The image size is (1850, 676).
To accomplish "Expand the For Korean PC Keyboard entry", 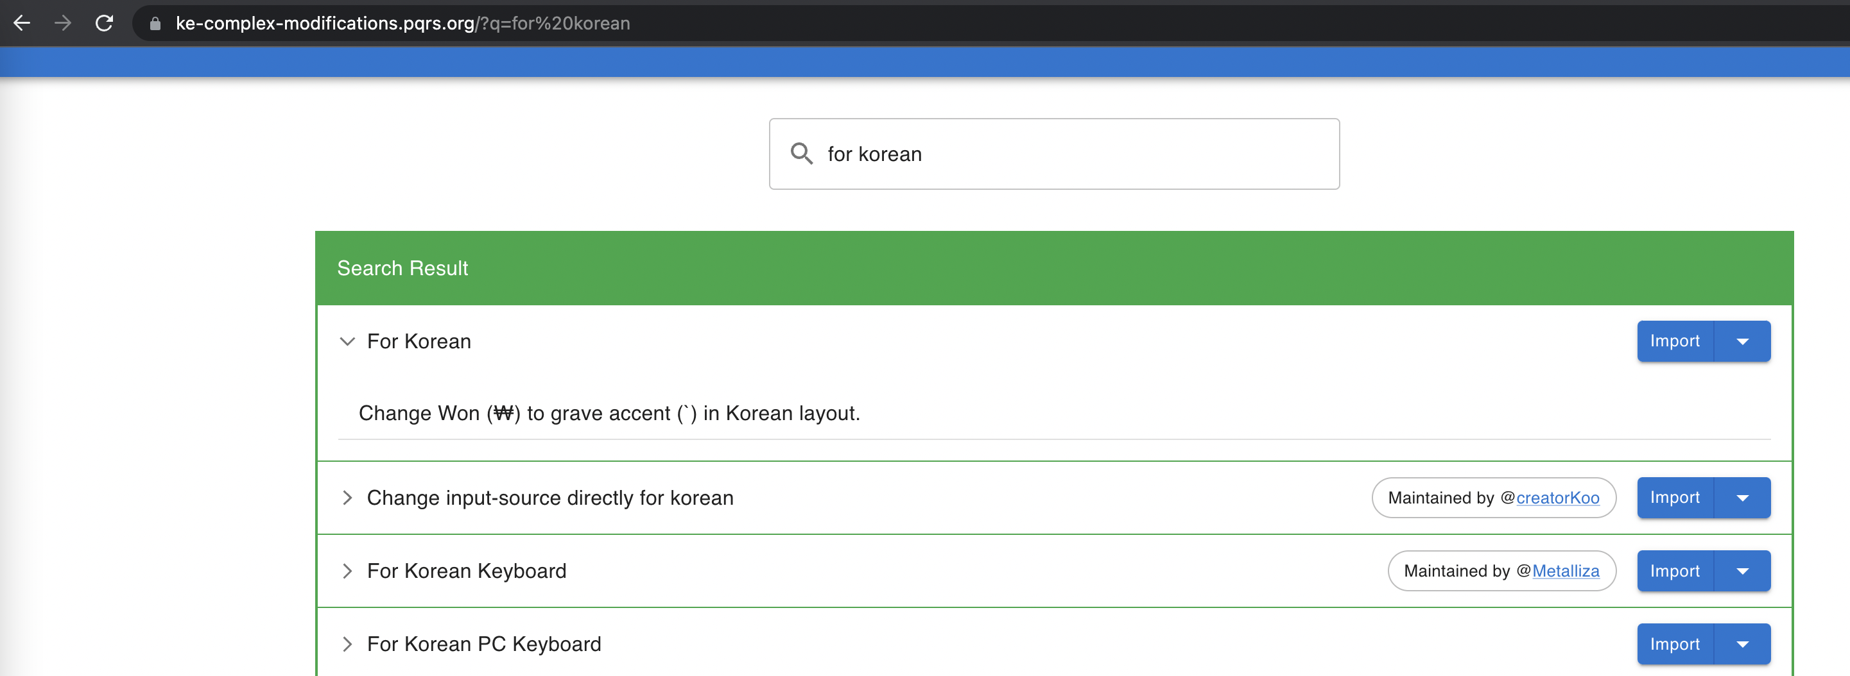I will [x=347, y=645].
